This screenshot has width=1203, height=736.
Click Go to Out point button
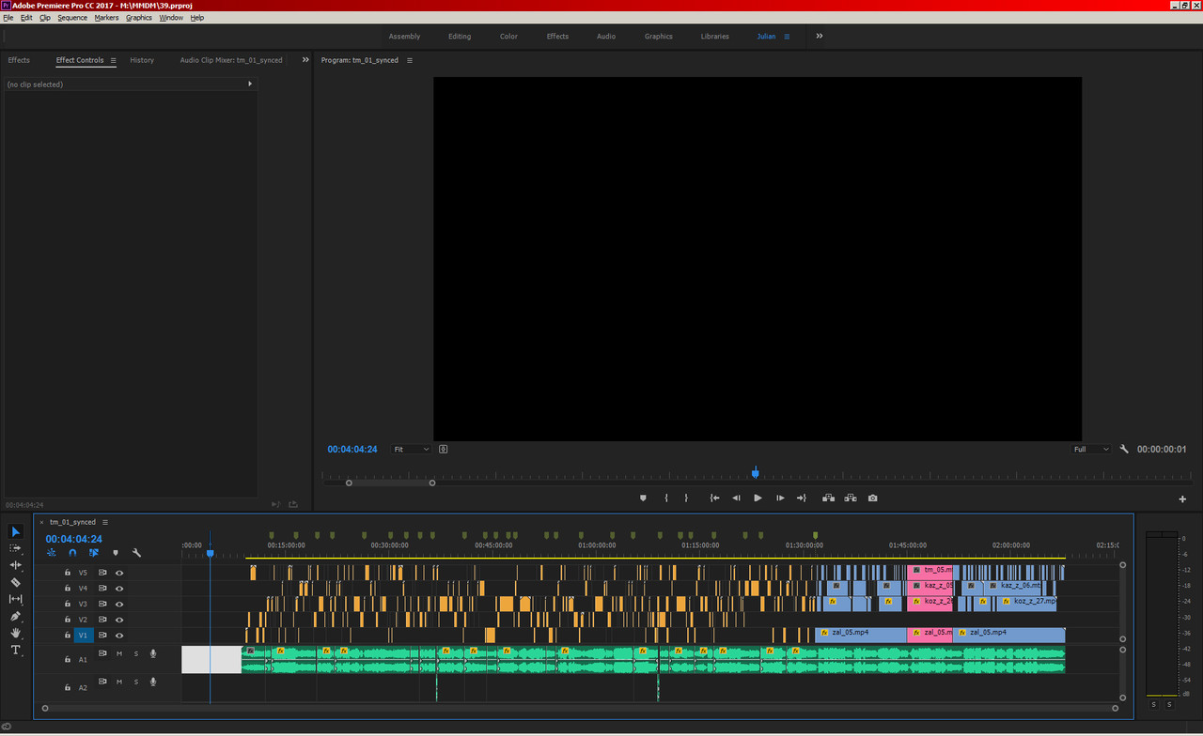point(802,498)
